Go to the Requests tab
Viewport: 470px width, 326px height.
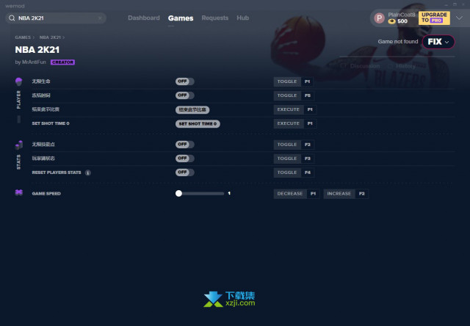point(215,18)
